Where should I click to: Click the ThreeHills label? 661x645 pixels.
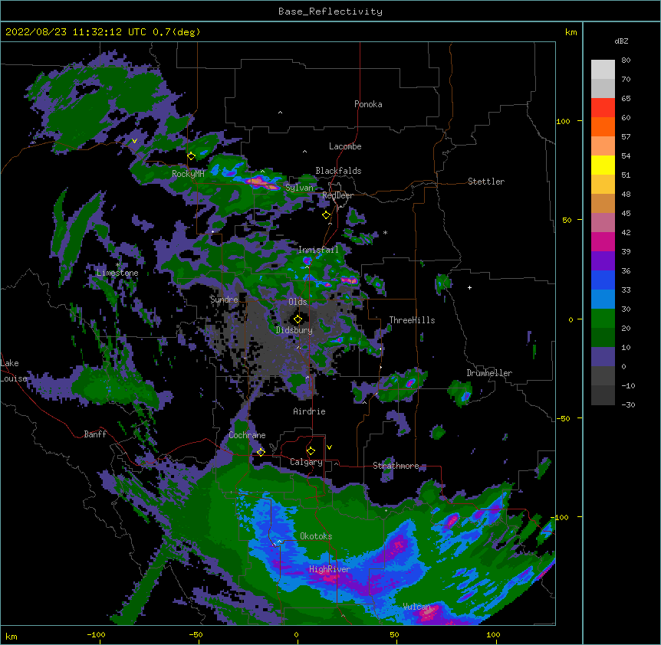412,320
